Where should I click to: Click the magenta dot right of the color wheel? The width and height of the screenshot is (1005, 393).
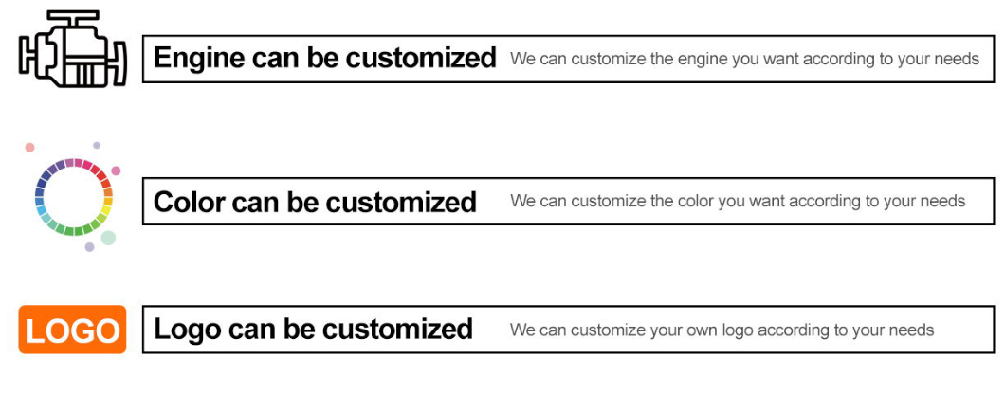coord(116,170)
